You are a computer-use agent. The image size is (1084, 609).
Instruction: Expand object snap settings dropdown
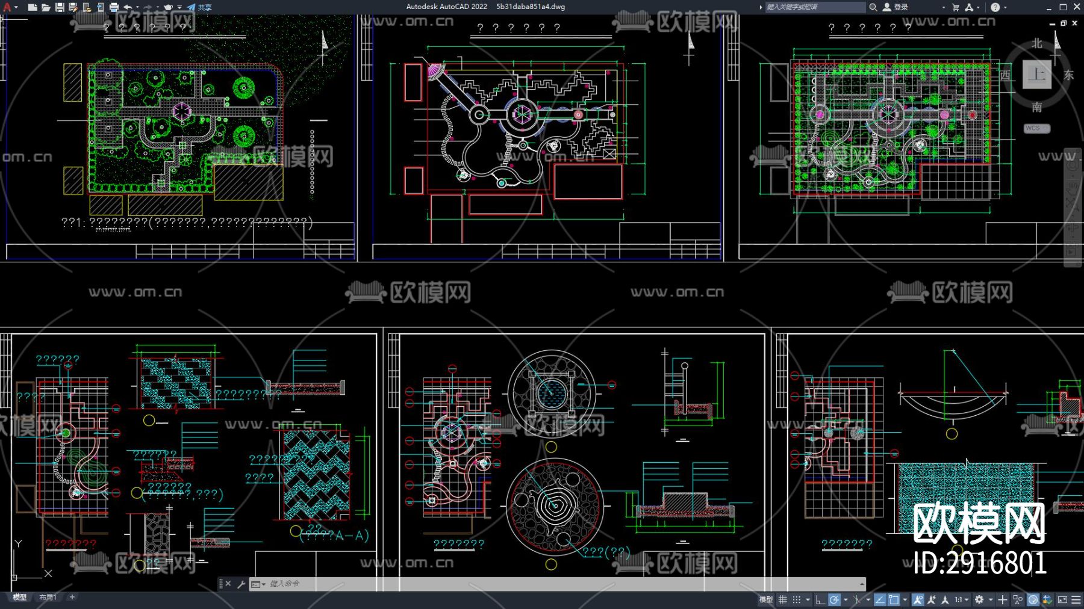coord(905,599)
